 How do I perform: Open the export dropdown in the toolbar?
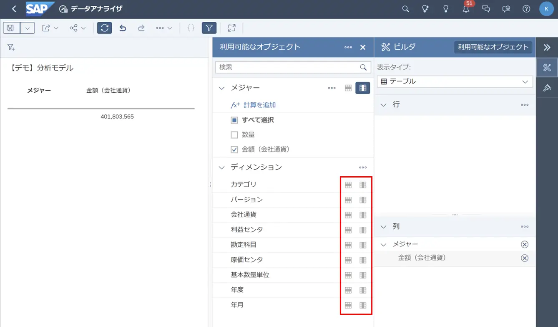click(x=50, y=28)
